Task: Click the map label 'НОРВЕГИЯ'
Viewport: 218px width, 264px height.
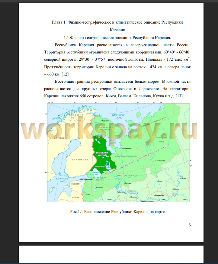Action: pos(76,115)
